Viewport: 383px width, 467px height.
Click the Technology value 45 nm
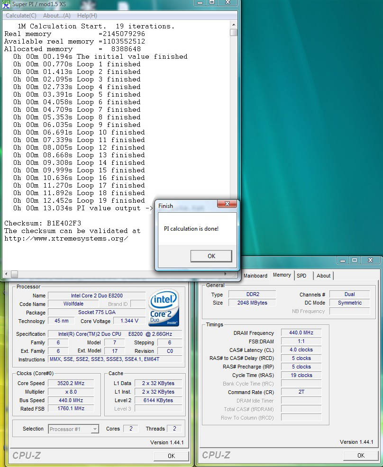click(62, 321)
